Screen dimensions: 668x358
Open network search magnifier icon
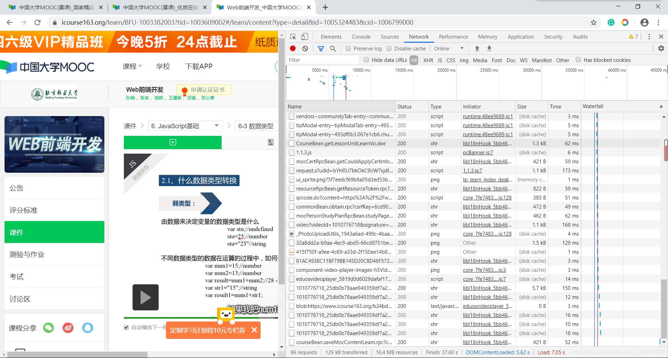tap(333, 48)
